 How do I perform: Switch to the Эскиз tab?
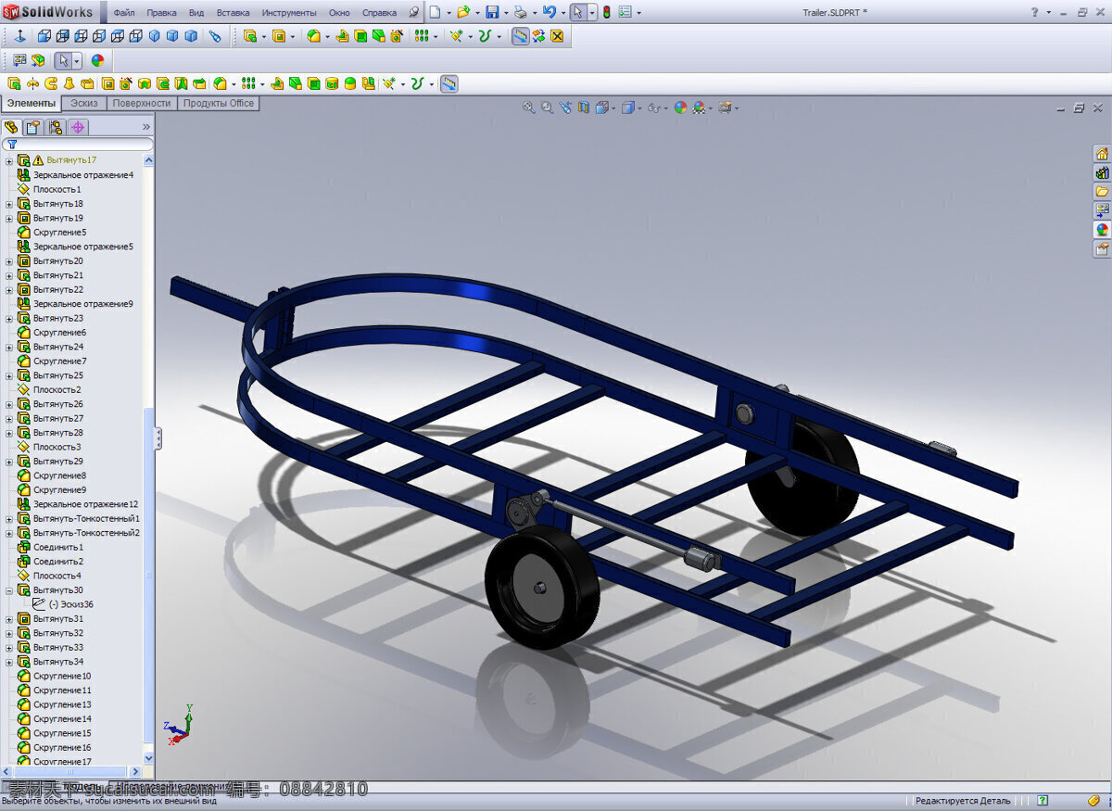click(x=84, y=103)
